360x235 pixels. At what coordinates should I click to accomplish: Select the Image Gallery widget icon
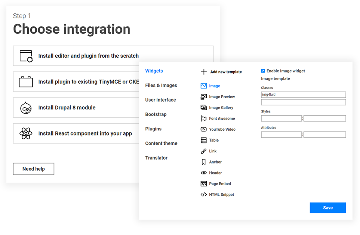204,108
